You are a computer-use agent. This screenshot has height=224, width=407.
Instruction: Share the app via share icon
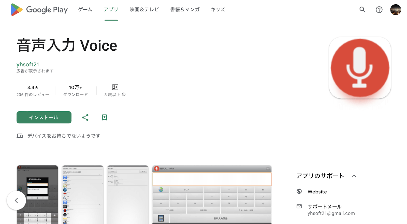pos(85,117)
